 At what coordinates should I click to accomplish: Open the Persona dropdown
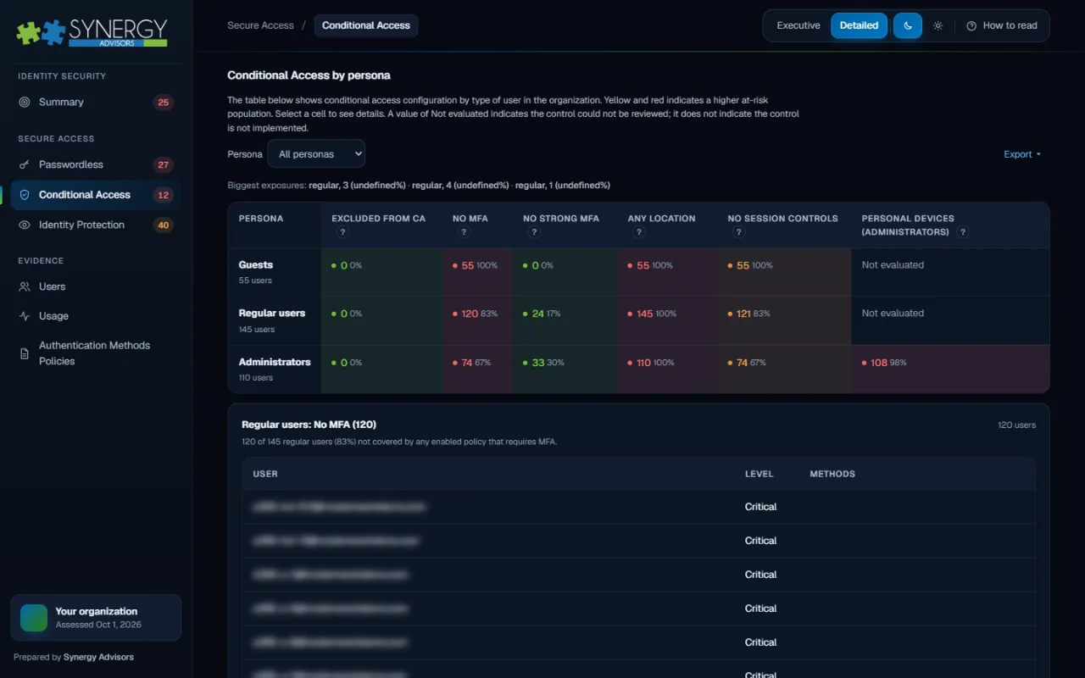[x=316, y=154]
